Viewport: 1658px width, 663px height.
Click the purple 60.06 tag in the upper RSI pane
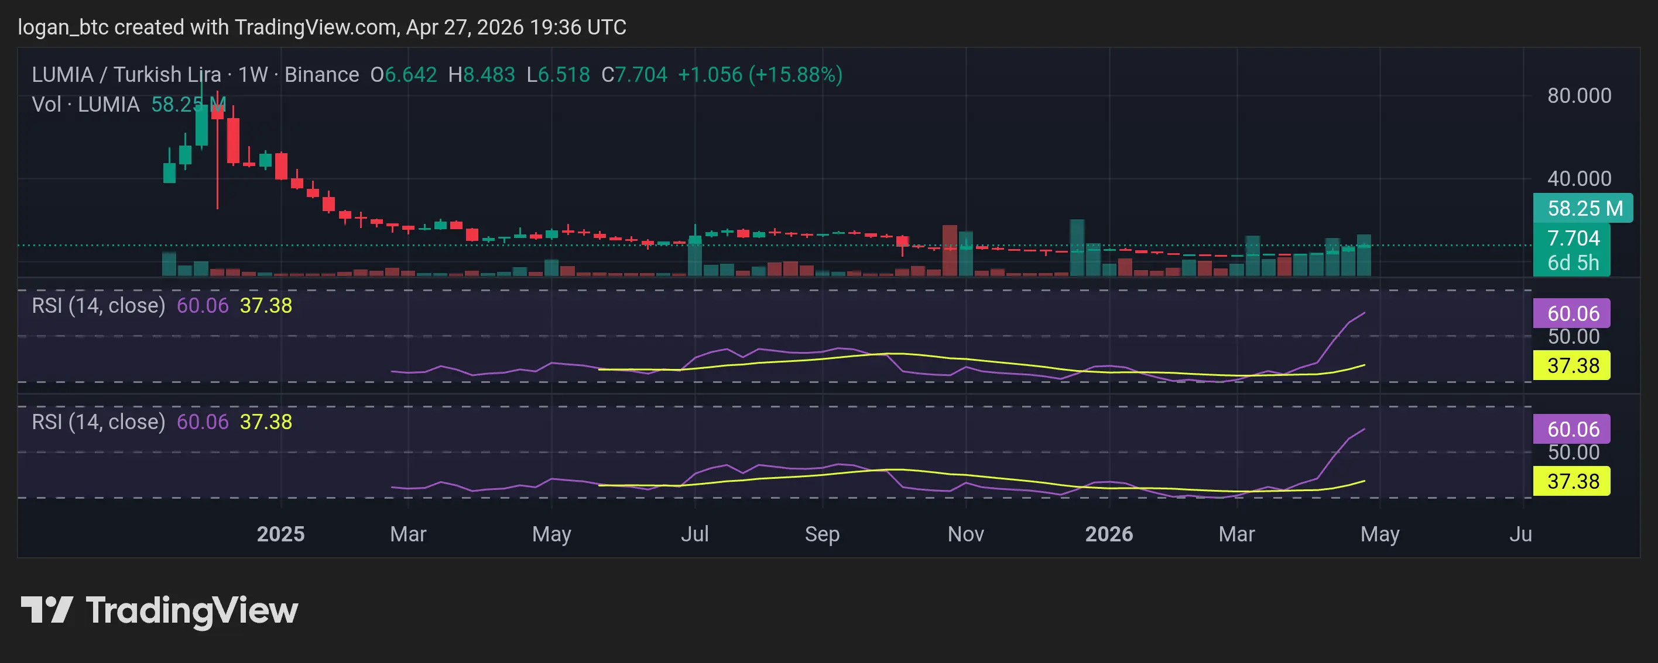[x=1573, y=313]
